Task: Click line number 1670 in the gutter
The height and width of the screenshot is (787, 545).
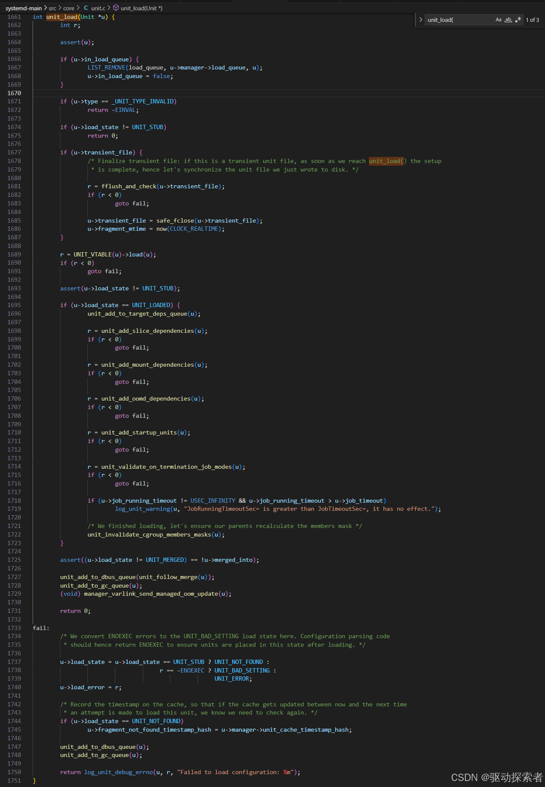Action: pos(14,93)
